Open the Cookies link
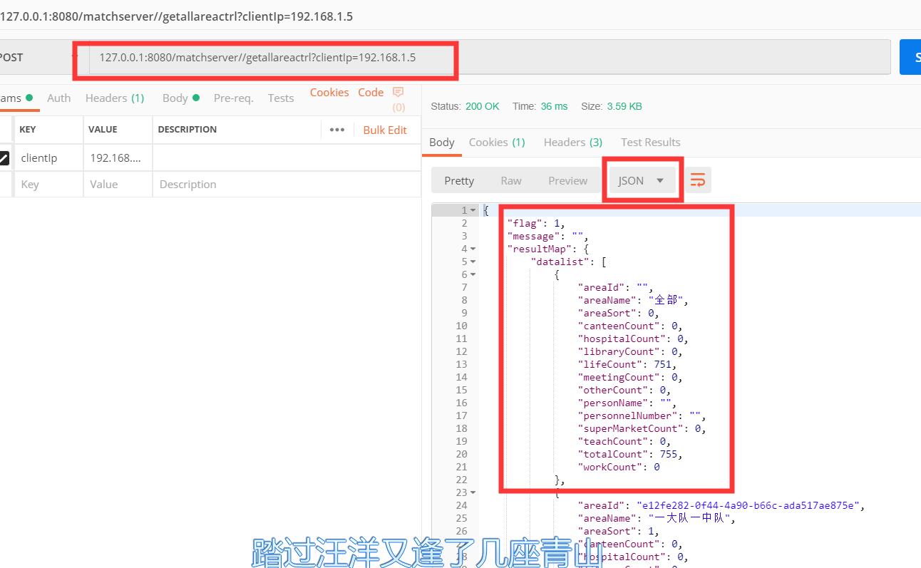The height and width of the screenshot is (568, 921). click(x=329, y=93)
